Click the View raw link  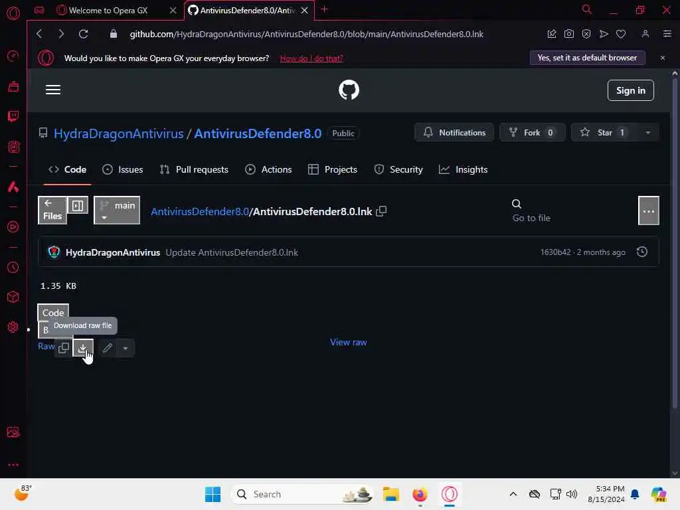(348, 342)
